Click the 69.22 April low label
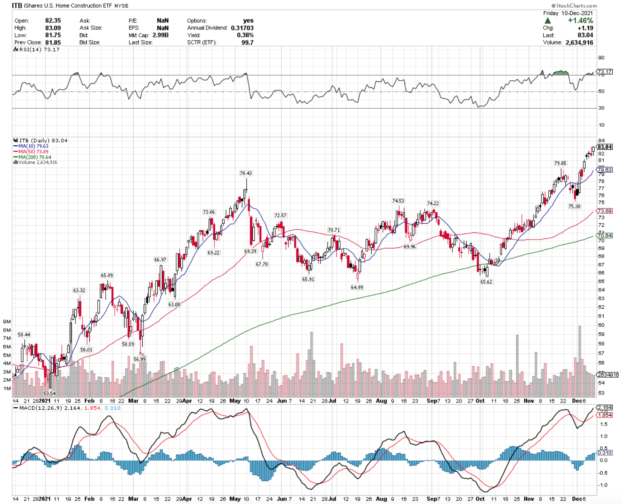This screenshot has width=621, height=504. point(214,253)
